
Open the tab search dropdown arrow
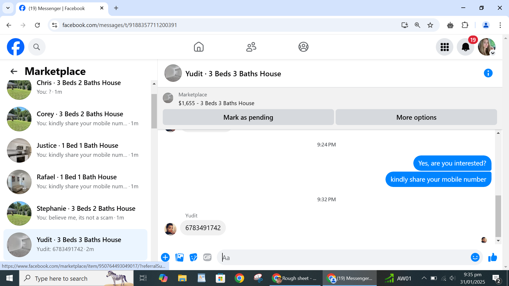click(8, 8)
